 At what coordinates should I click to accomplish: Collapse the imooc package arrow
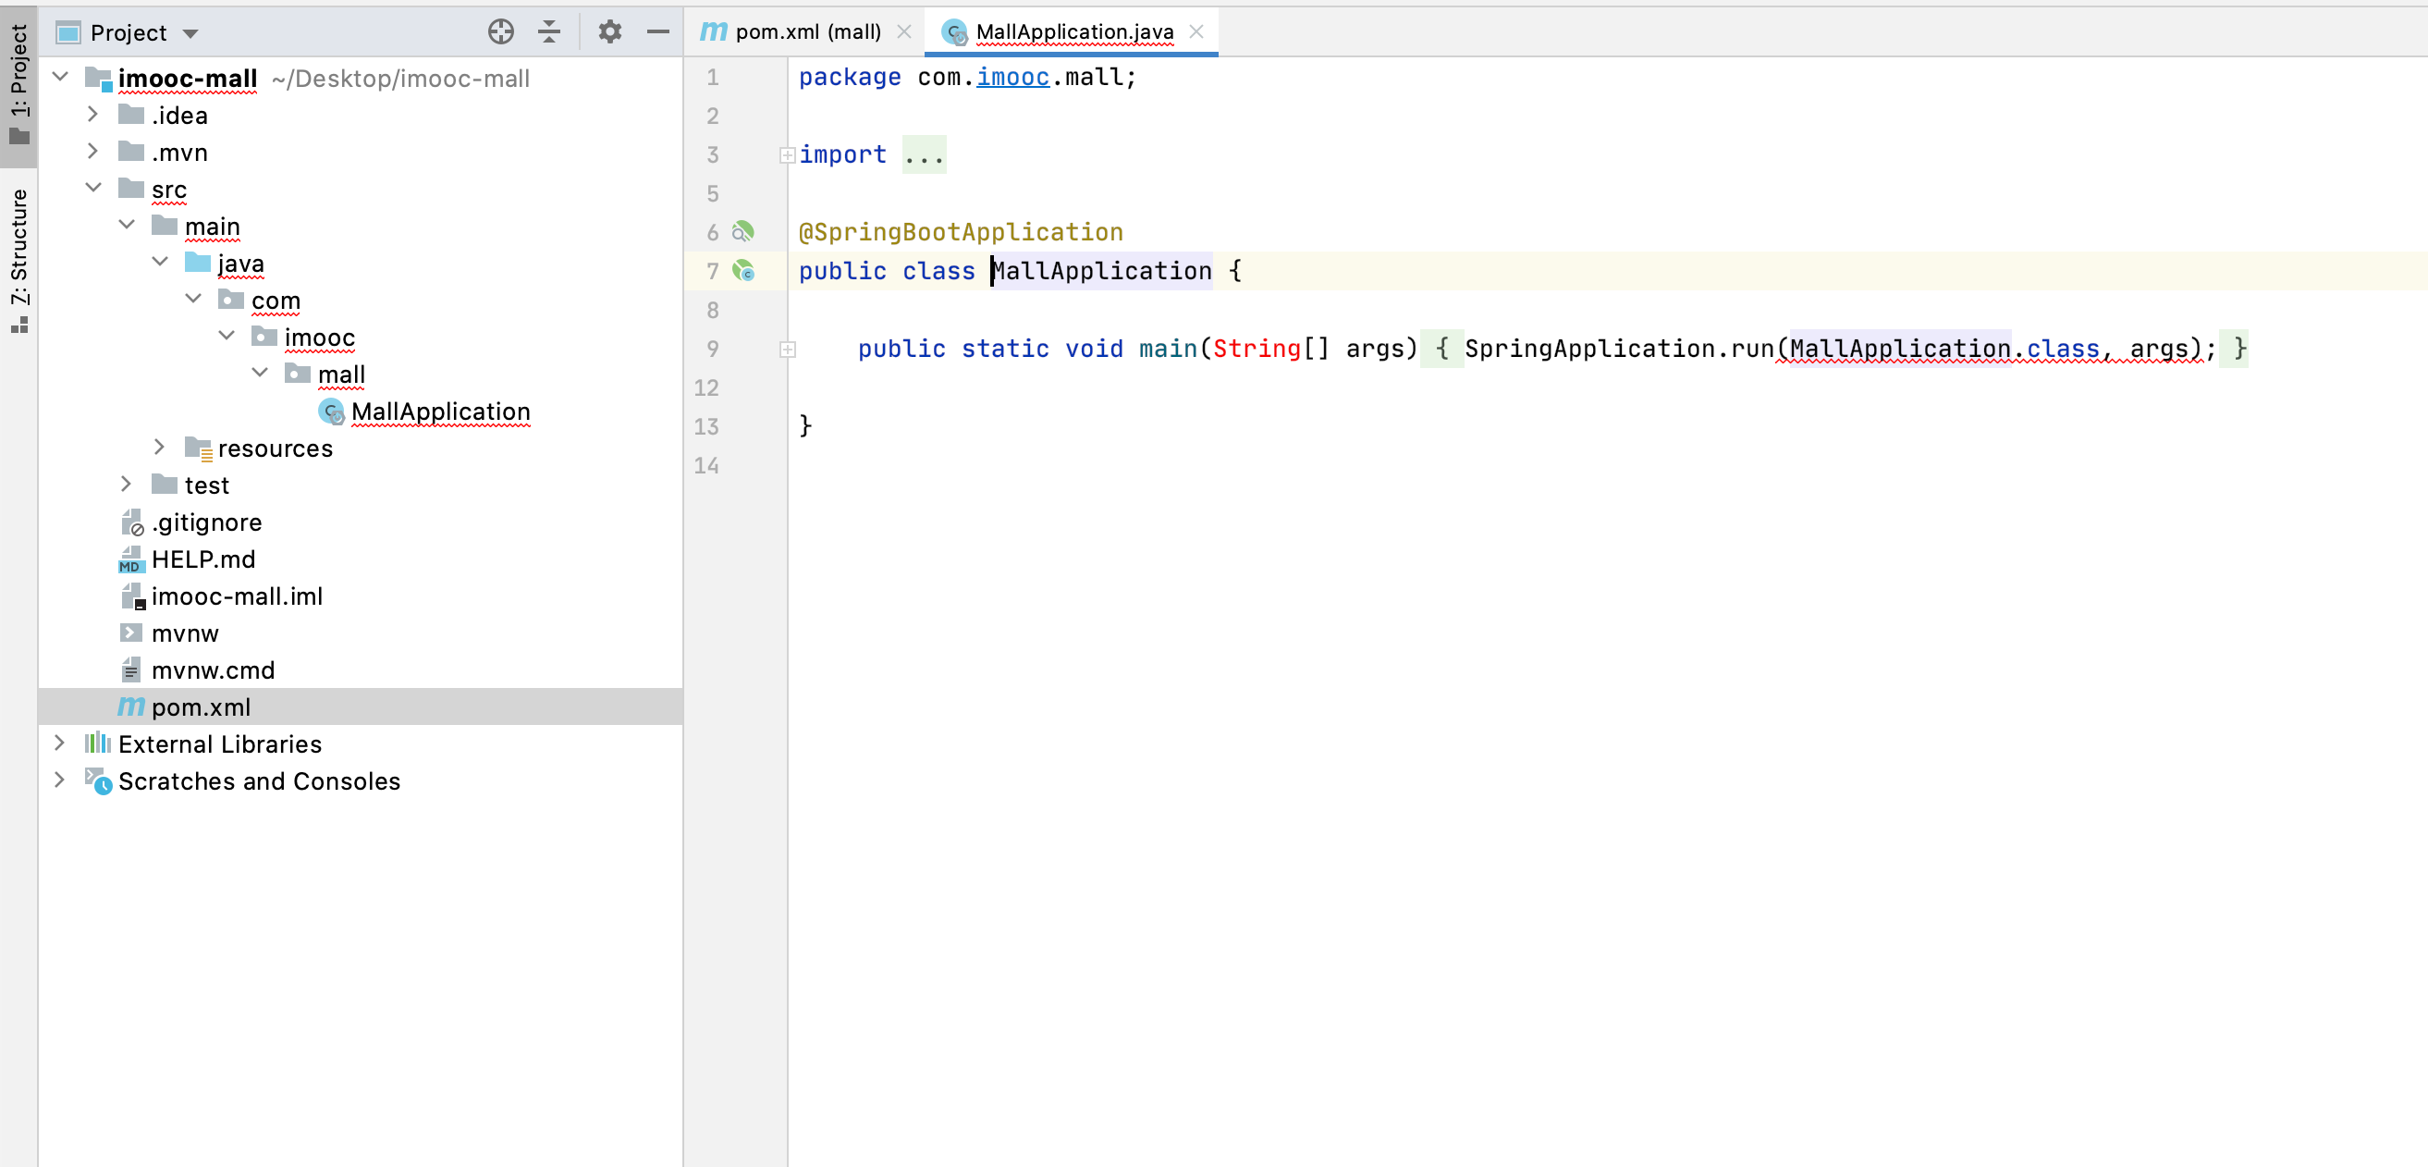click(x=227, y=336)
